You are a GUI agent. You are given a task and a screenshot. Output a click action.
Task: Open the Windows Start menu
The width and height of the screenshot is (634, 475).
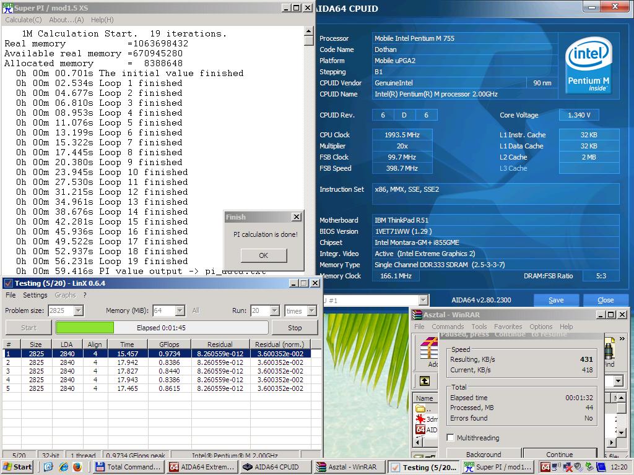click(17, 467)
